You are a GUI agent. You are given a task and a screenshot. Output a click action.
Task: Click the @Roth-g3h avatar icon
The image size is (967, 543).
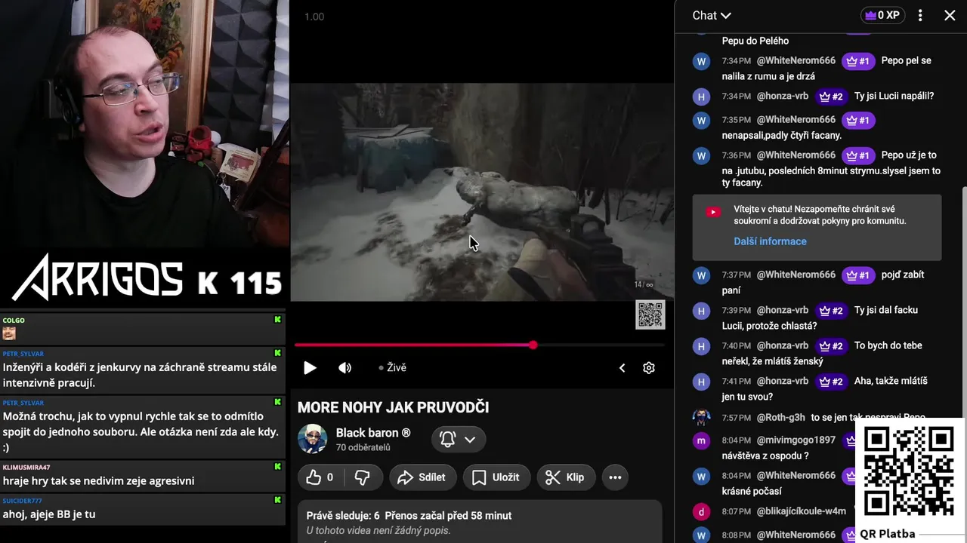701,418
